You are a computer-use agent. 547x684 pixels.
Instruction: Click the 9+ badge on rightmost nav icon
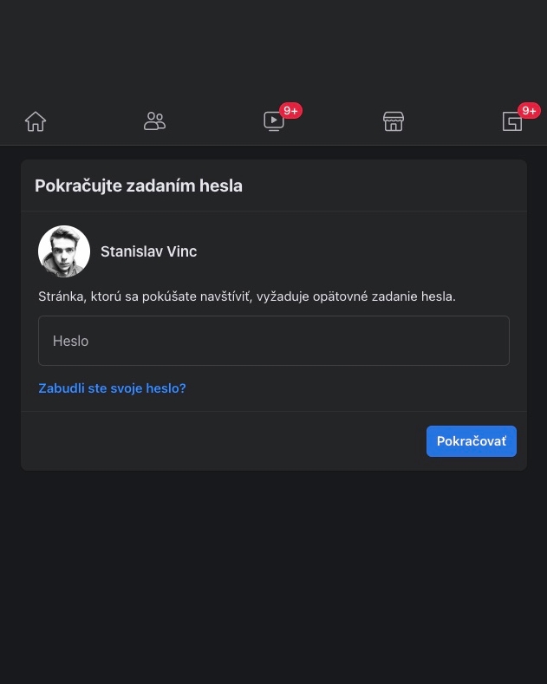[x=529, y=111]
